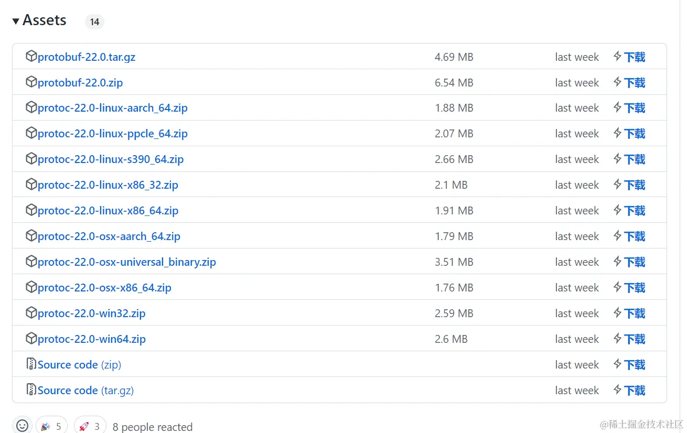Click the package icon beside protoc-22.0-linux-x86_64.zip
This screenshot has width=687, height=433.
pyautogui.click(x=31, y=210)
